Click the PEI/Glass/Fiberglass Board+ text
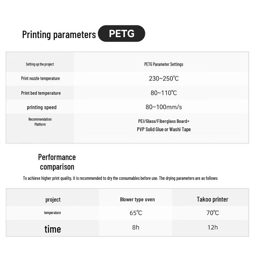The height and width of the screenshot is (256, 256). [x=164, y=121]
